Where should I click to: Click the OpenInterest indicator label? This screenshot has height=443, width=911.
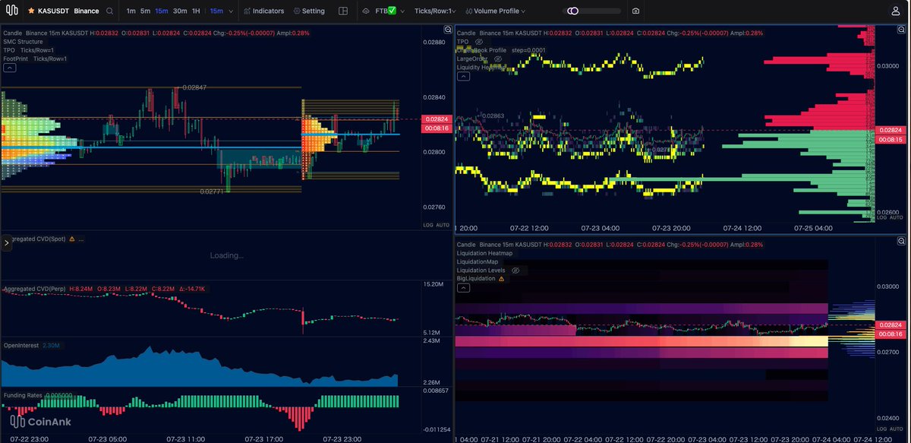20,345
